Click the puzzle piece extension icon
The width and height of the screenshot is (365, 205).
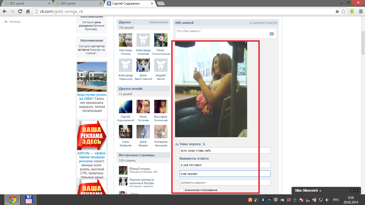(337, 11)
